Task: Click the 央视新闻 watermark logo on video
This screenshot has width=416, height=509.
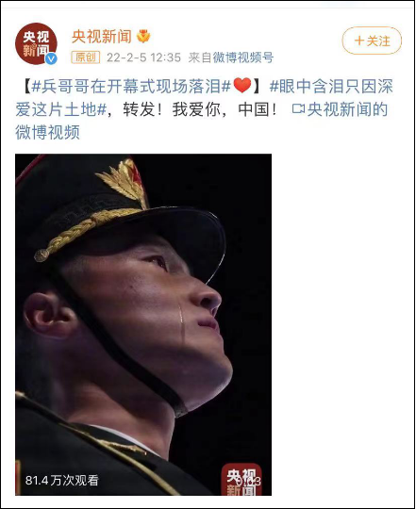Action: point(241,480)
